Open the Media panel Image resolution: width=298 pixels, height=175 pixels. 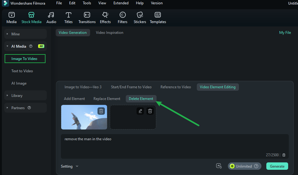coord(11,18)
